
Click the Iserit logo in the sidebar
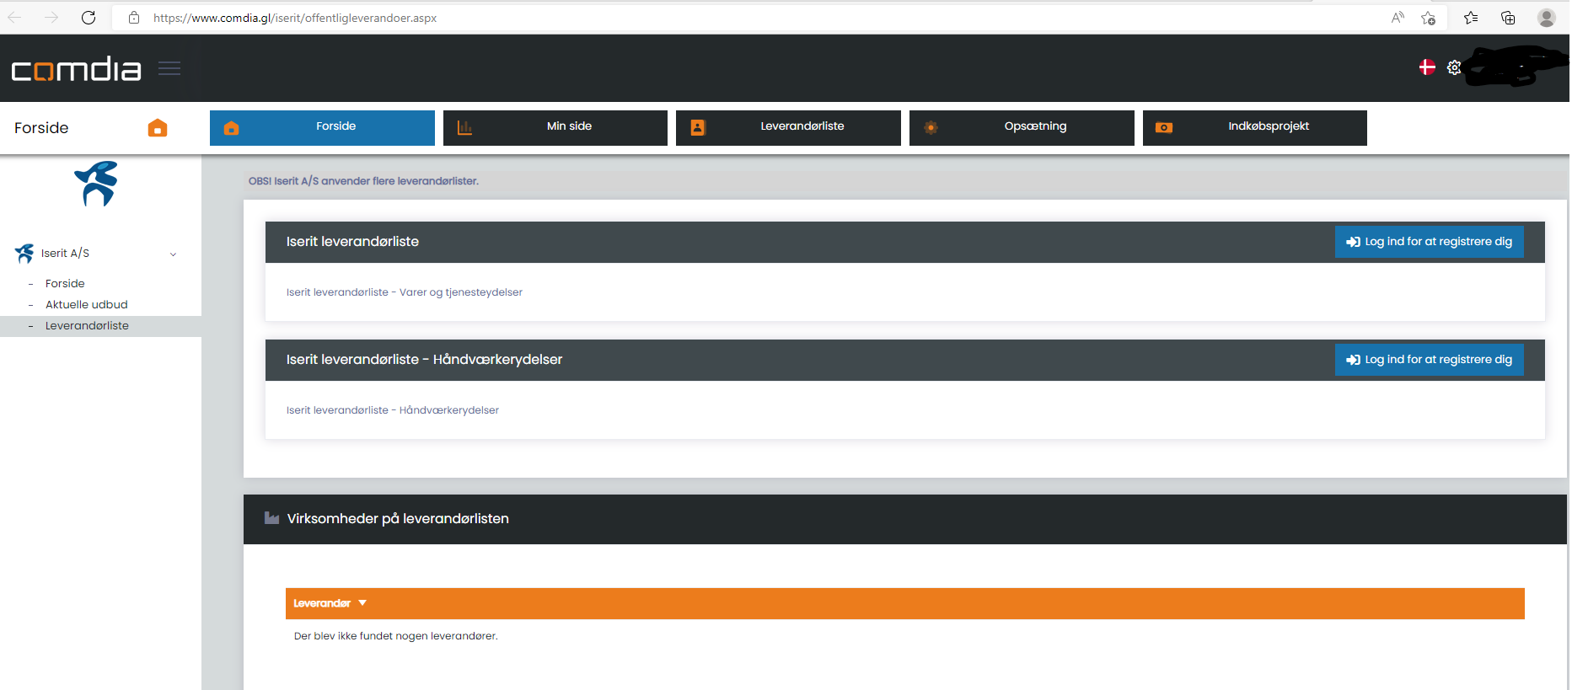[x=97, y=184]
